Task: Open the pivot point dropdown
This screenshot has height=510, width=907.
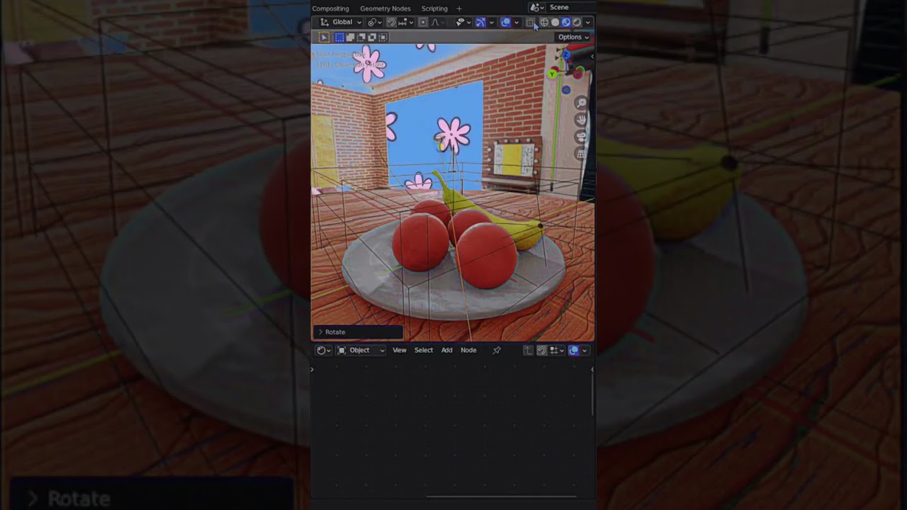Action: (x=375, y=22)
